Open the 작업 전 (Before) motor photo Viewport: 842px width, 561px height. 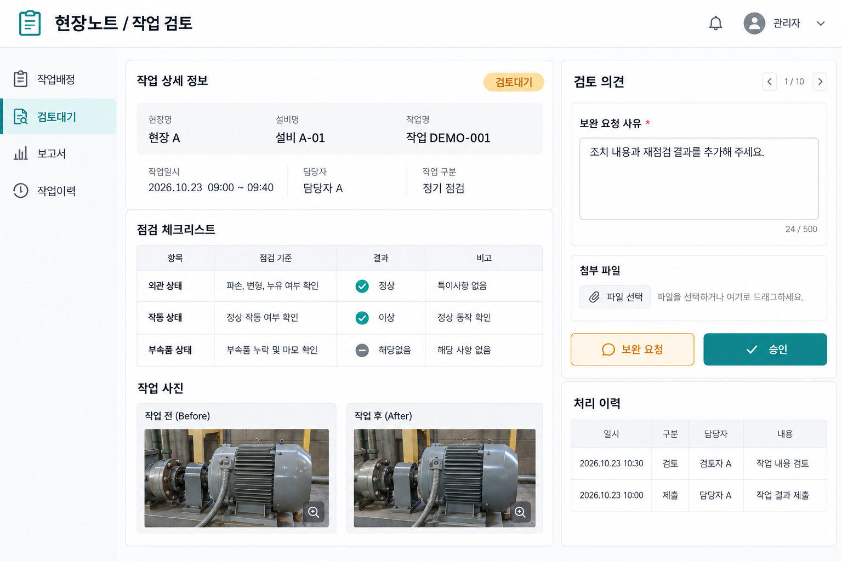point(237,478)
